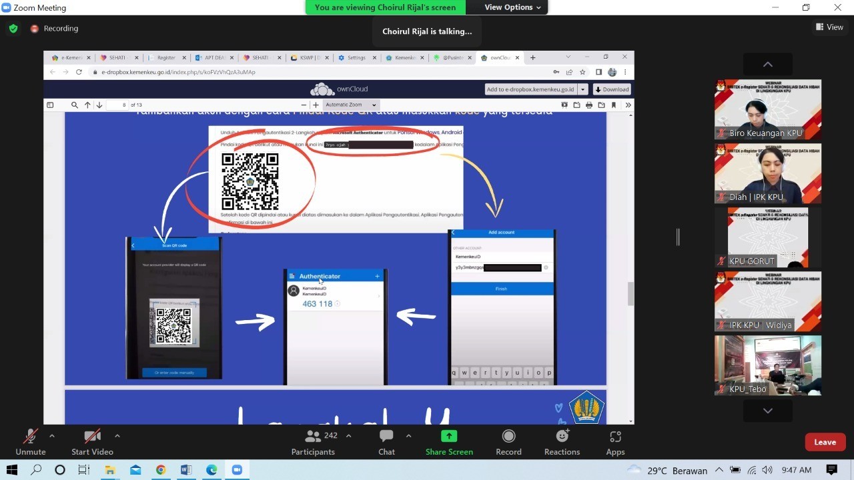Expand the audio options arrow beside Unmute
The image size is (854, 480).
[52, 436]
